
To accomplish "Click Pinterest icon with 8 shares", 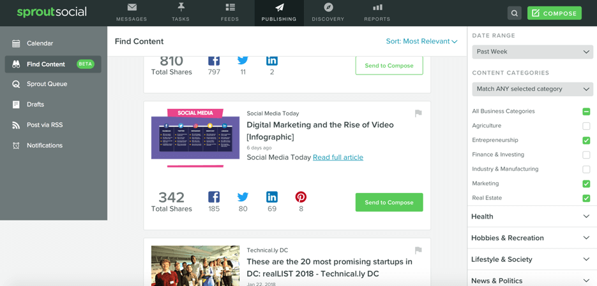I will pos(301,197).
